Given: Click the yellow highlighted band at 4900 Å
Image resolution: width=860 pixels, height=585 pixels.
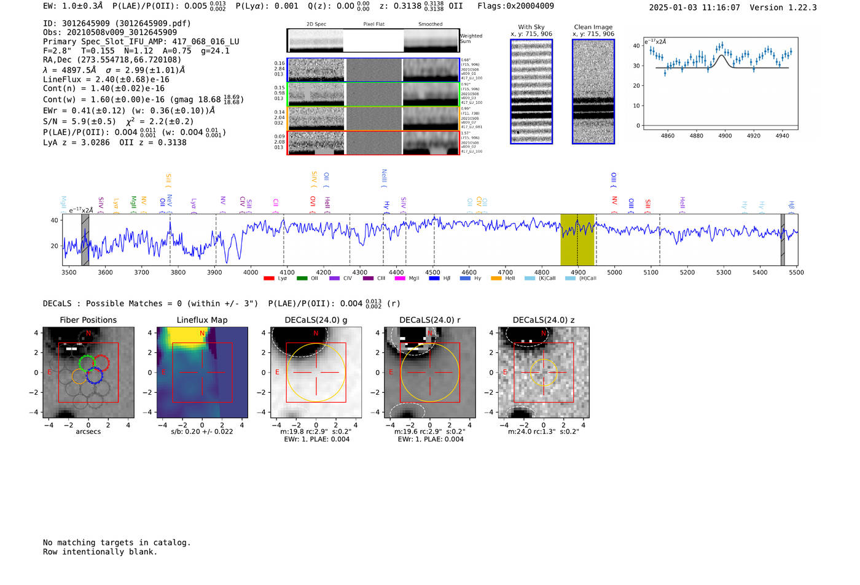Looking at the screenshot, I should [x=577, y=239].
